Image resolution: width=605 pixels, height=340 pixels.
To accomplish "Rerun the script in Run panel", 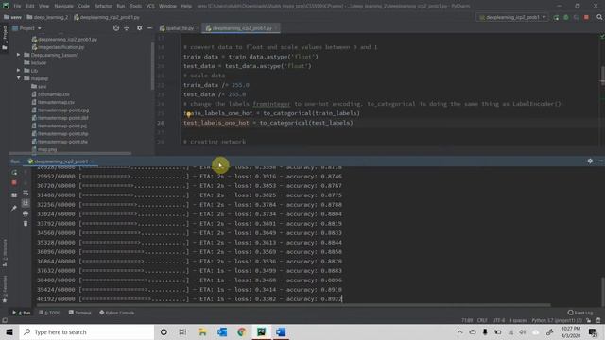I will 14,172.
